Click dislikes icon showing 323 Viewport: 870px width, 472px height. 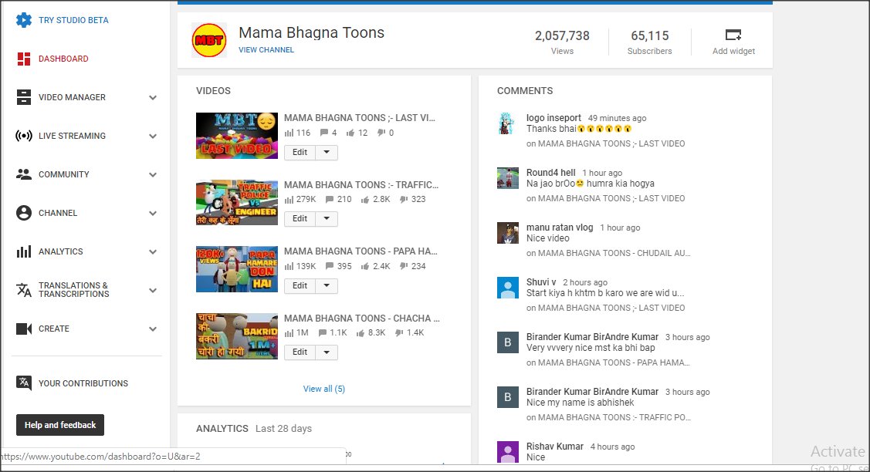point(404,200)
